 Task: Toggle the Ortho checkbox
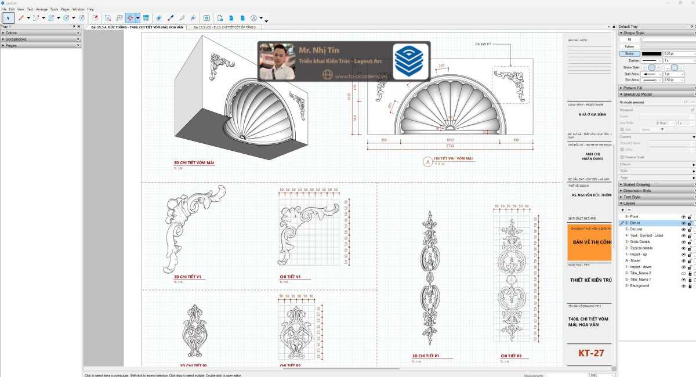tap(622, 149)
